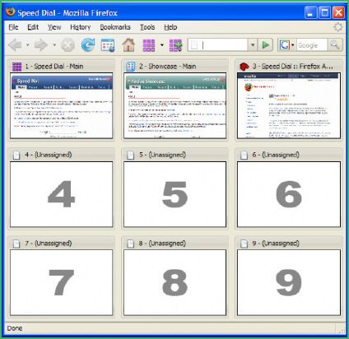
Task: Click the throbber activity icon
Action: pyautogui.click(x=338, y=27)
